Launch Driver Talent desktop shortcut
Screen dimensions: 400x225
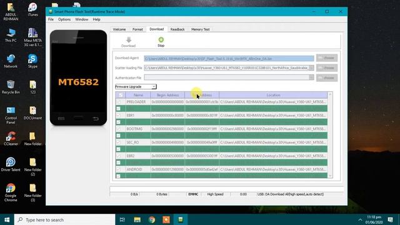pyautogui.click(x=11, y=164)
